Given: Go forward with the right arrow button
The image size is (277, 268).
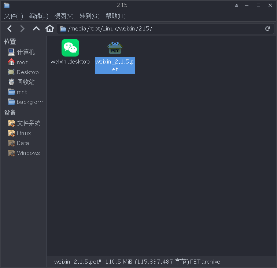Looking at the screenshot, I should click(x=22, y=29).
